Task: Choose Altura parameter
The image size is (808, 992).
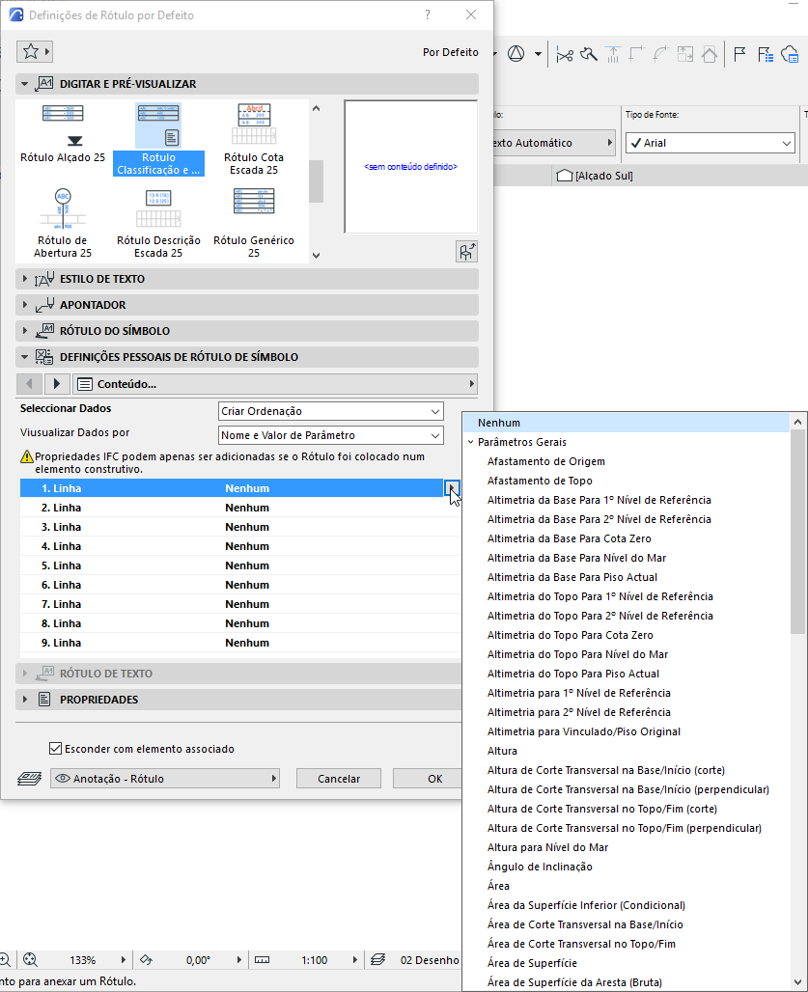Action: (x=502, y=751)
